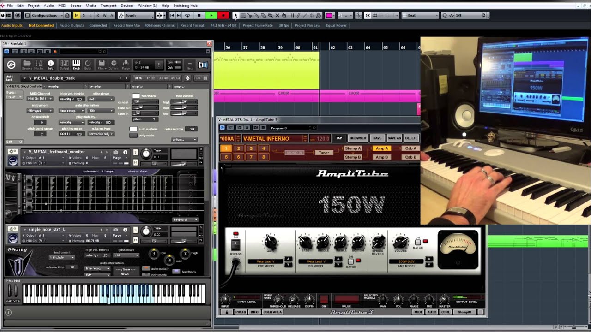Toggle noise gate ON button
The image size is (591, 332).
pyautogui.click(x=324, y=299)
